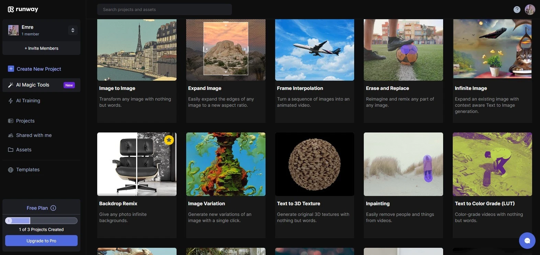This screenshot has width=540, height=255.
Task: Open the Erase and Replace thumbnail
Action: [x=403, y=50]
